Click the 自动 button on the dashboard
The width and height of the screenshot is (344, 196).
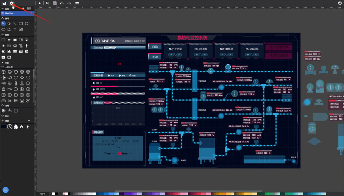pyautogui.click(x=155, y=47)
